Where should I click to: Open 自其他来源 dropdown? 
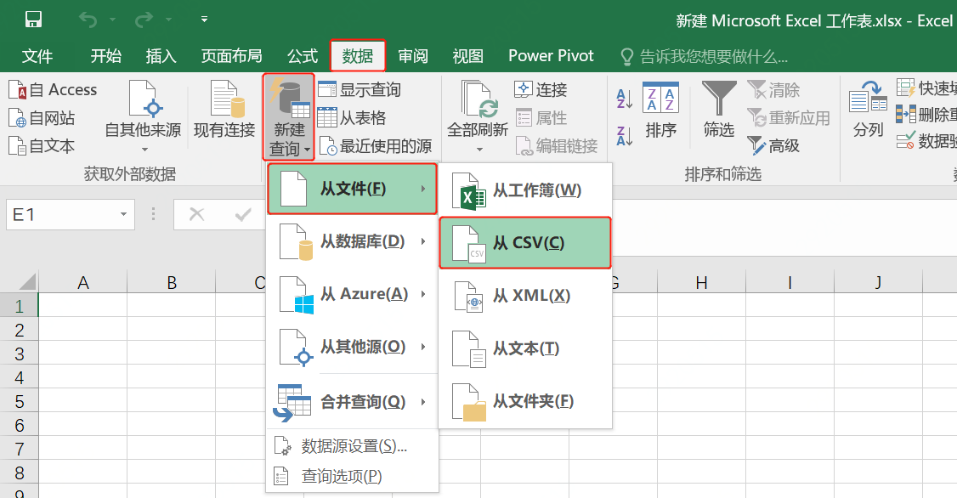(x=144, y=116)
